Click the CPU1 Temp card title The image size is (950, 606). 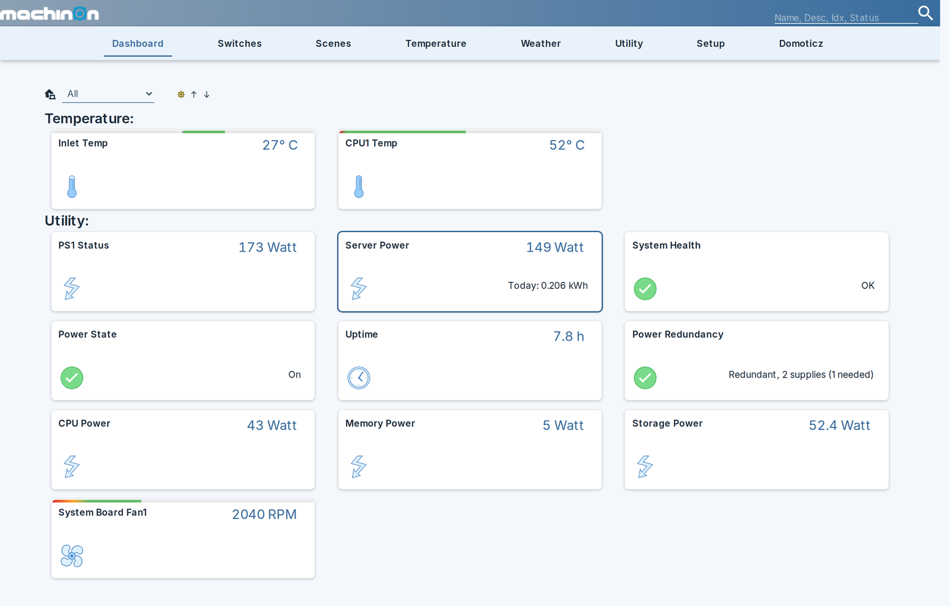tap(371, 143)
